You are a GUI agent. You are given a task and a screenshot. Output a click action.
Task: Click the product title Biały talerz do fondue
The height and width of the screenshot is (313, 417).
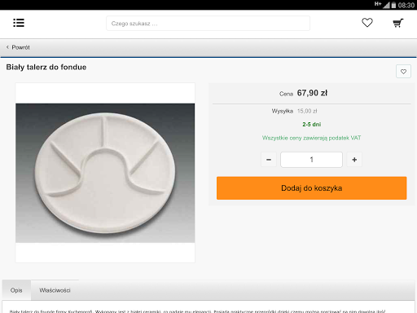point(46,67)
